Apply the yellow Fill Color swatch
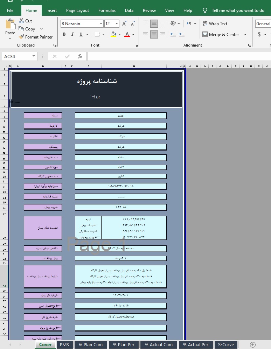The height and width of the screenshot is (349, 271). [x=113, y=34]
